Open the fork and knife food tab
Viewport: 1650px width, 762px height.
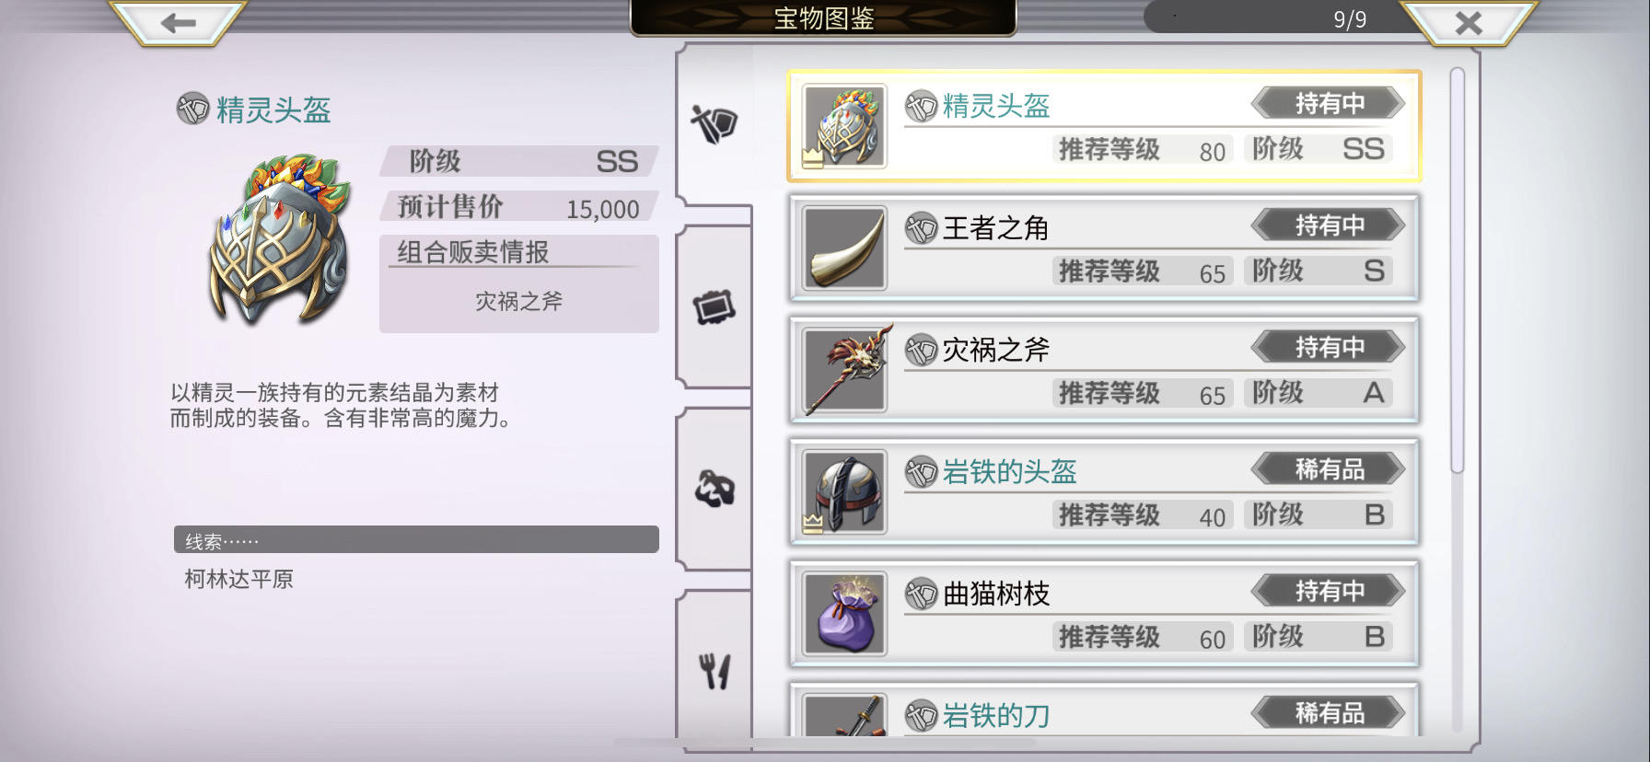pyautogui.click(x=715, y=671)
